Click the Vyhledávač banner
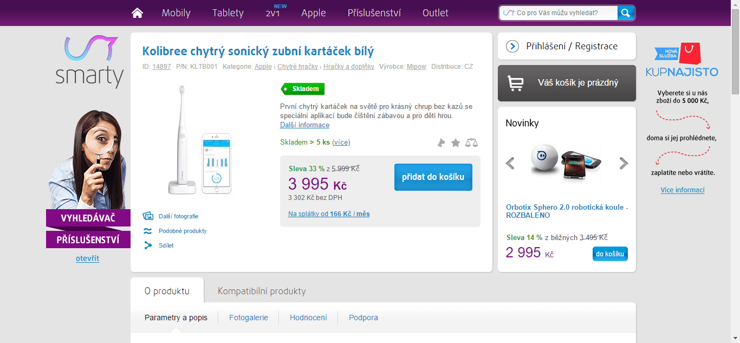This screenshot has height=343, width=740. tap(88, 218)
